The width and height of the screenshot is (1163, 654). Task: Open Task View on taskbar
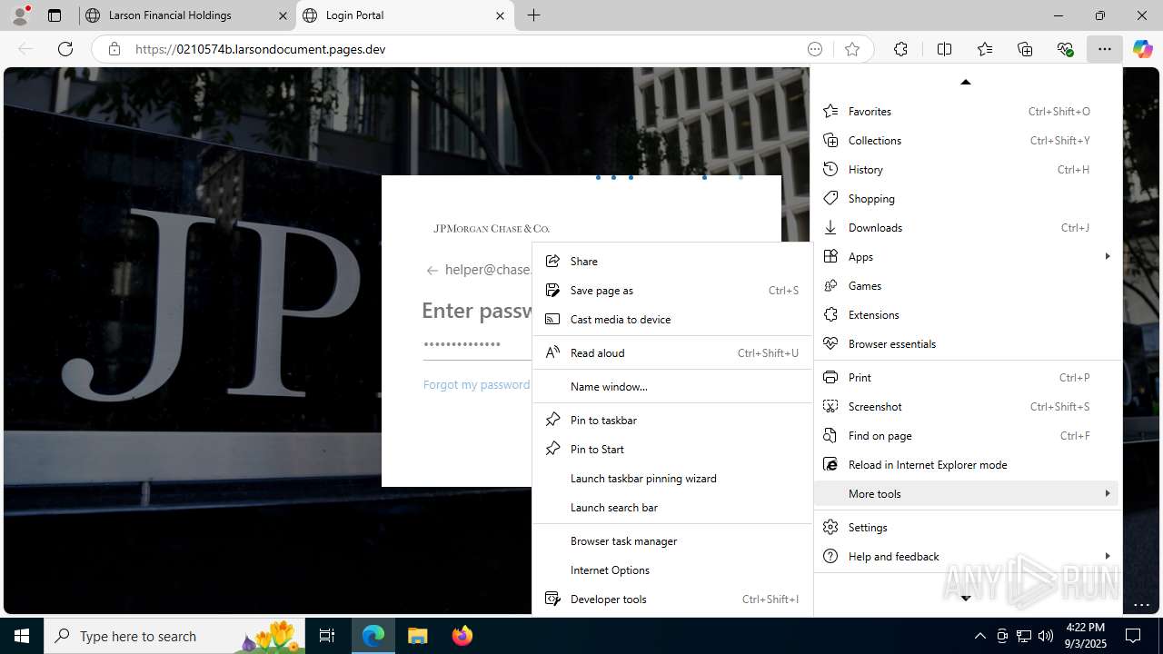(x=327, y=636)
